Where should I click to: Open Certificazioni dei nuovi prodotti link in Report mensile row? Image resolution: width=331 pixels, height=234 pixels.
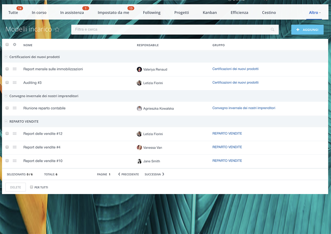(236, 69)
